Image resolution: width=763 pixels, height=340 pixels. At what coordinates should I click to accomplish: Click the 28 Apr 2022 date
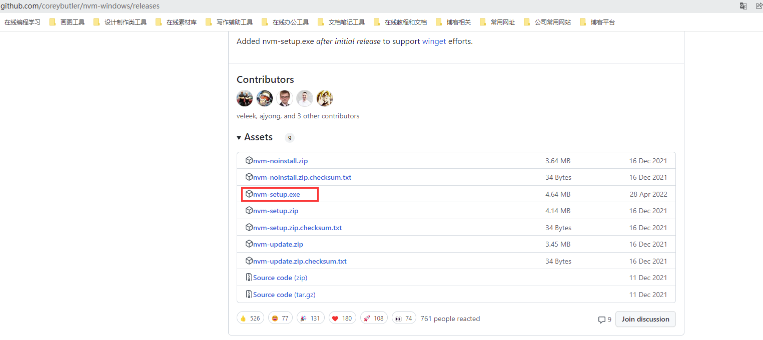[x=648, y=194]
